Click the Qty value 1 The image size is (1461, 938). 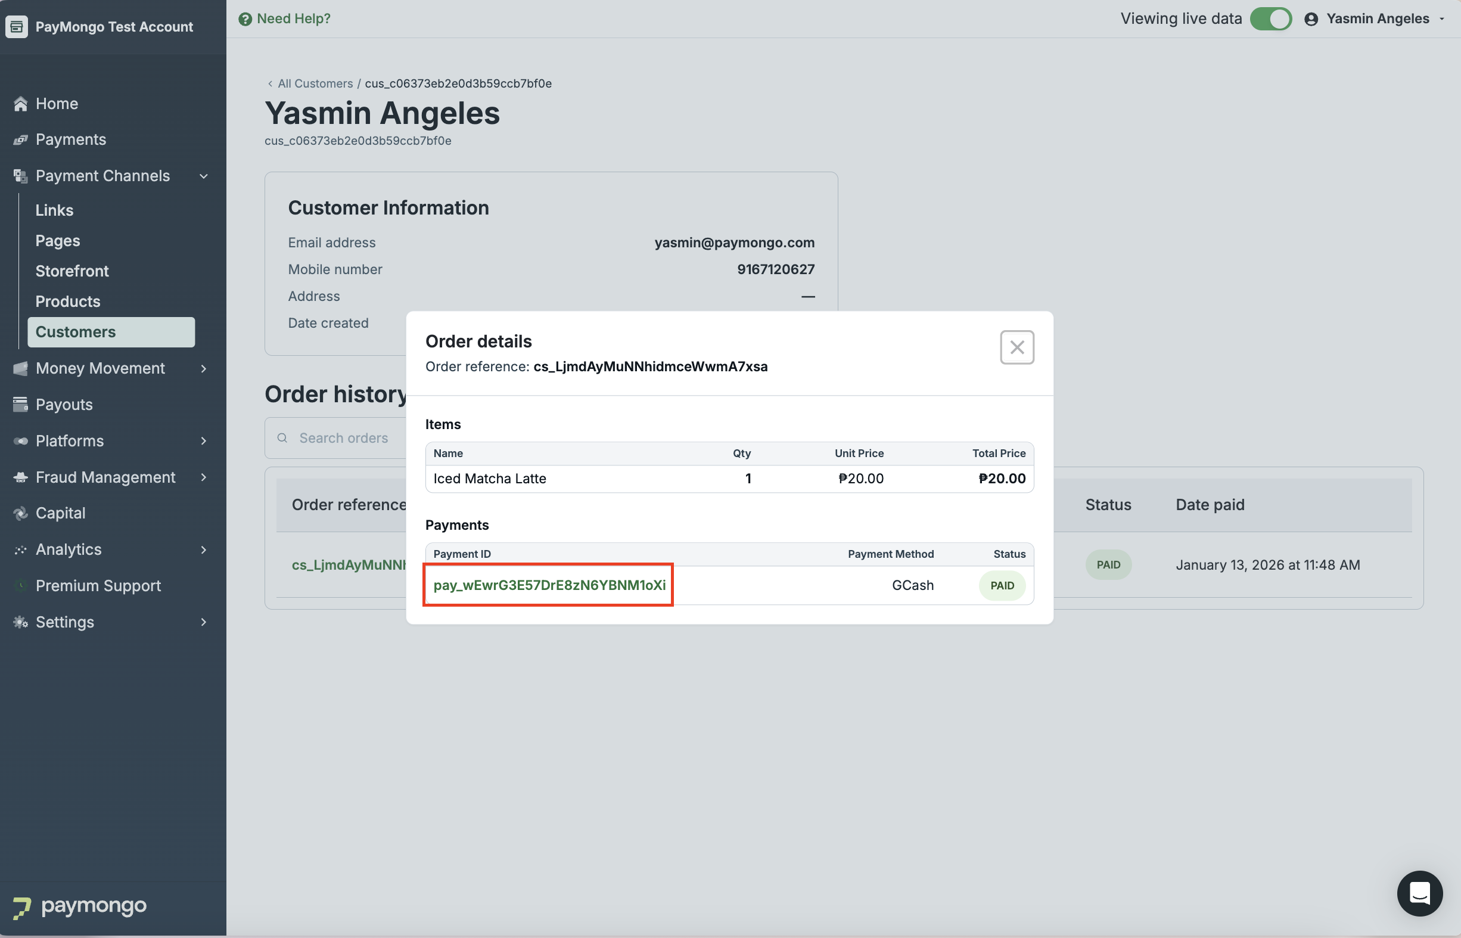click(748, 479)
